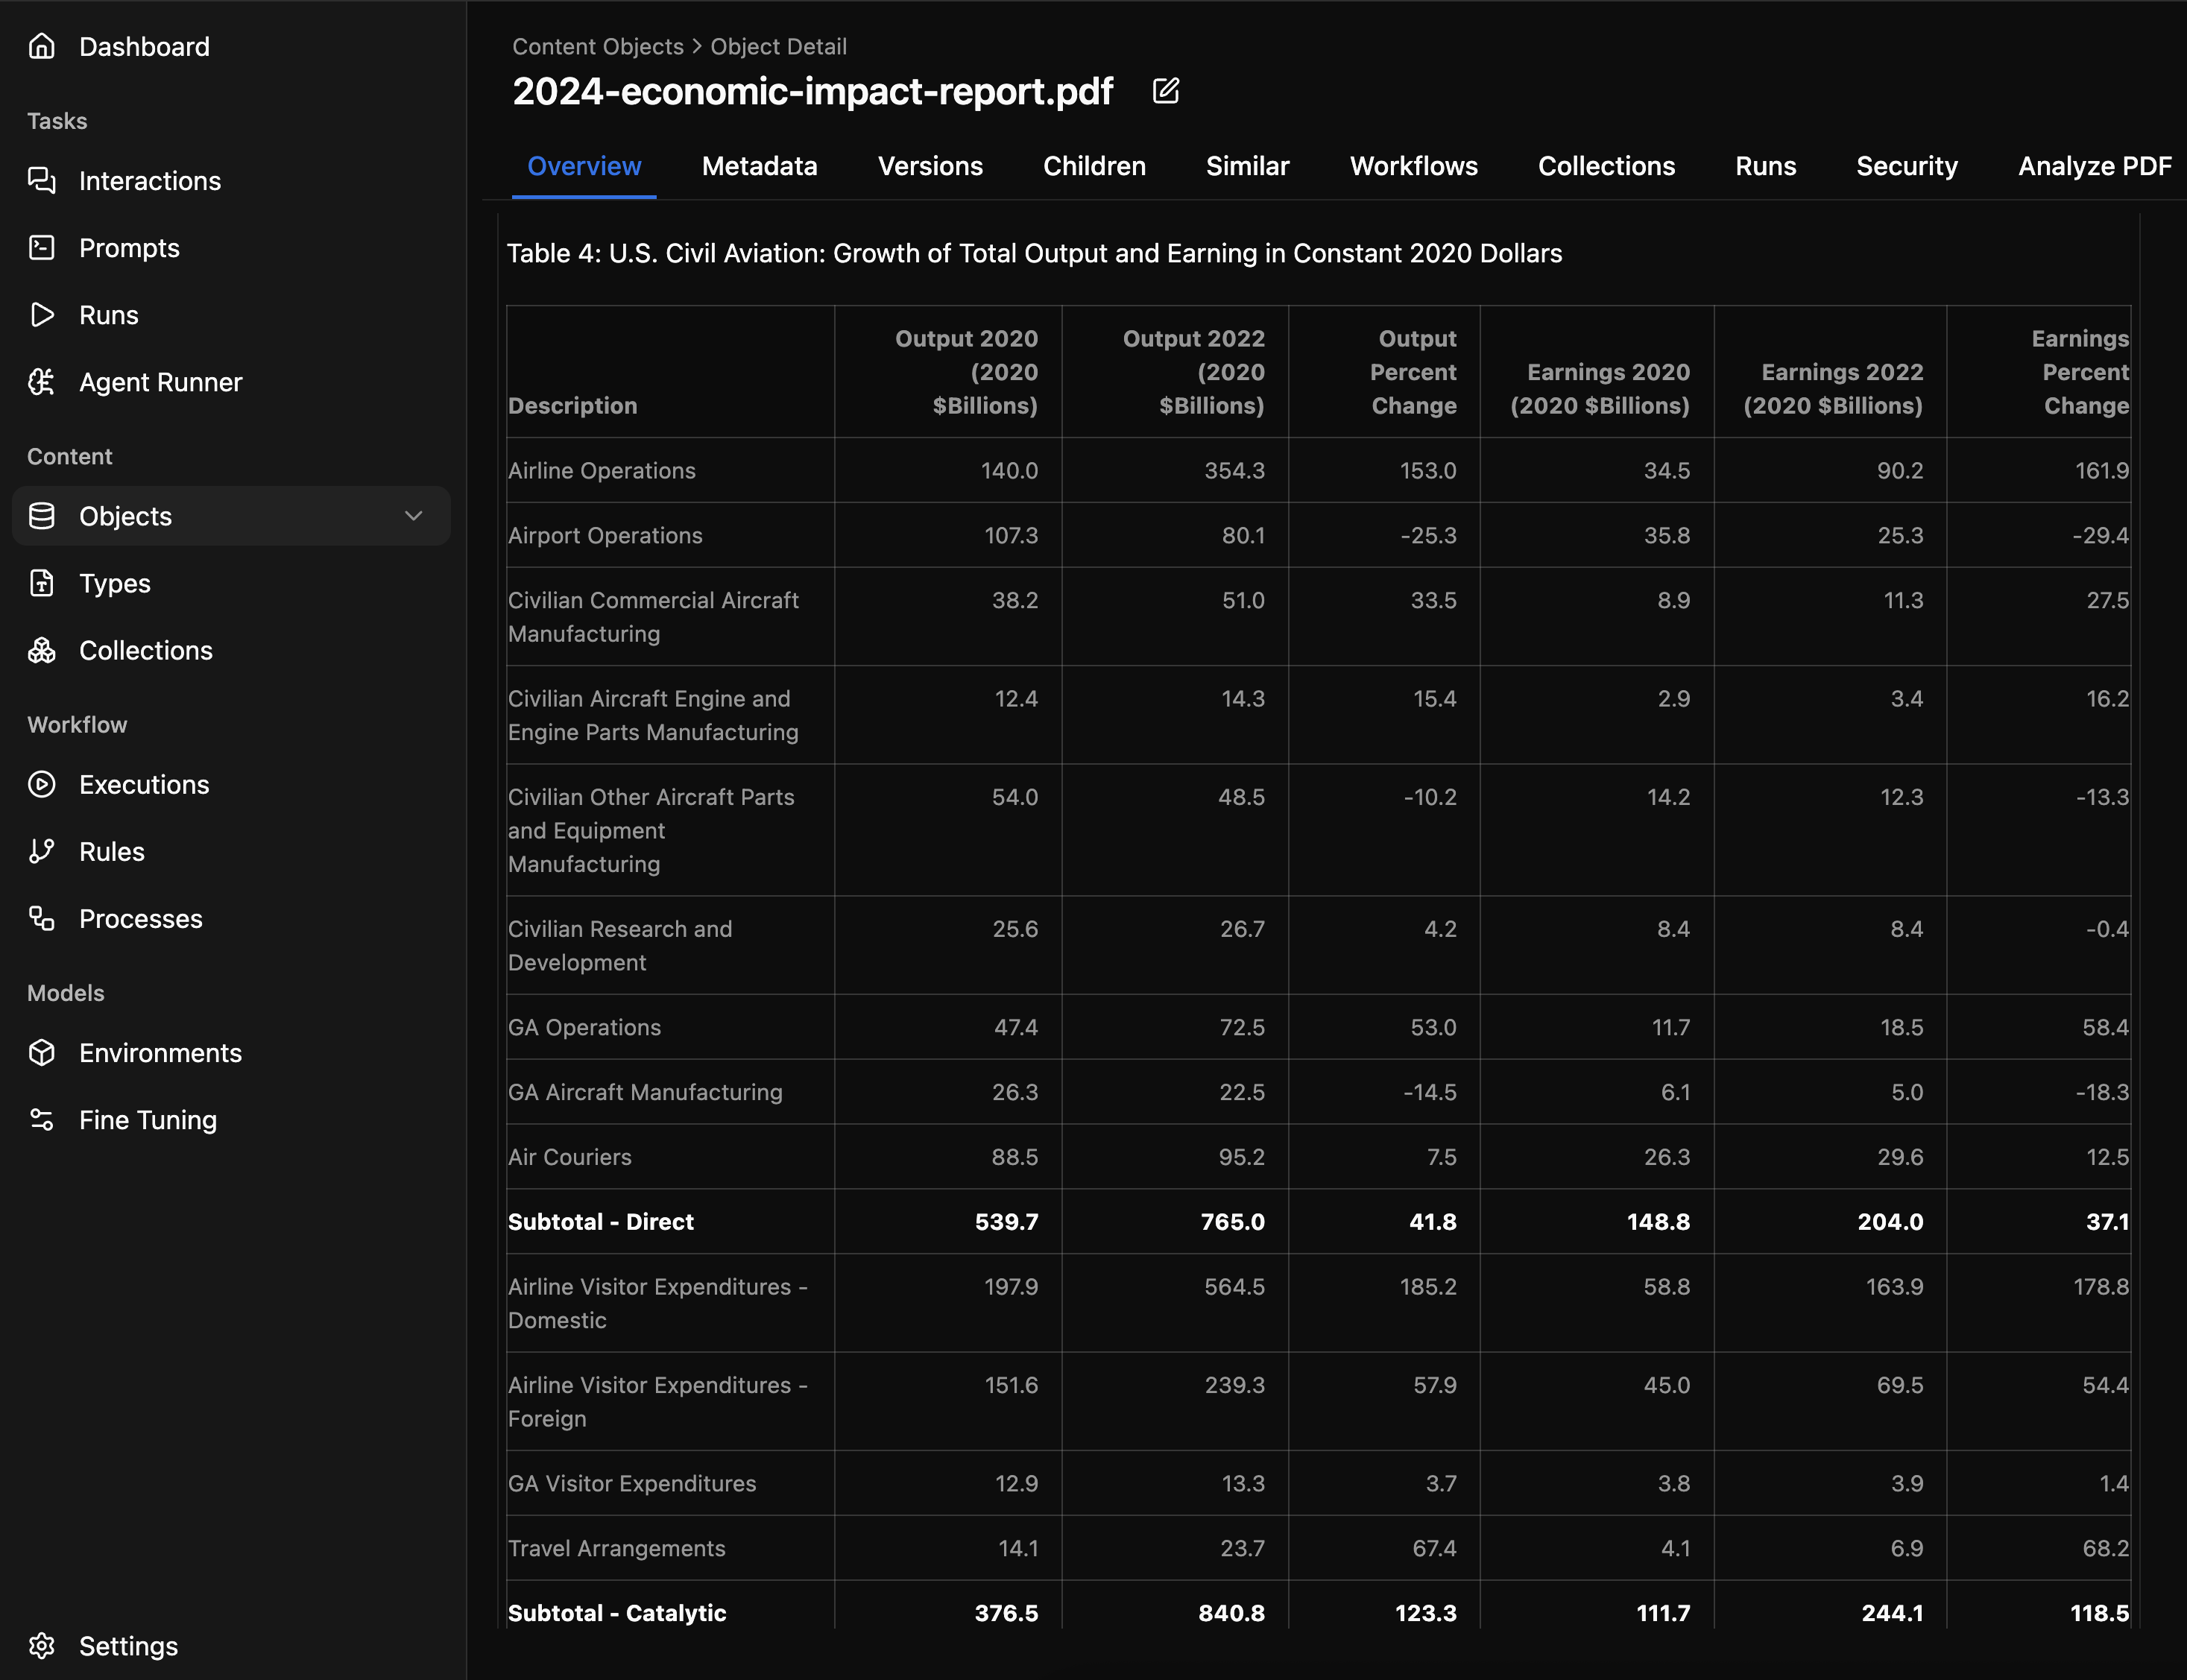Open the Dashboard label in sidebar
The width and height of the screenshot is (2187, 1680).
pos(144,46)
